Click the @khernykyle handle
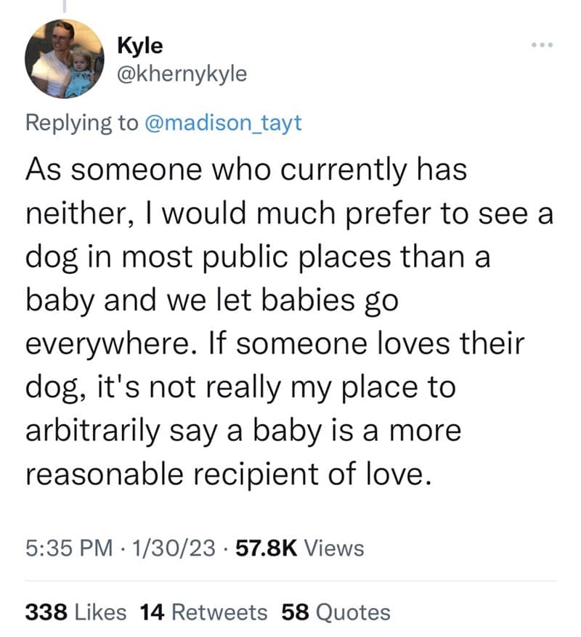The width and height of the screenshot is (581, 637). click(x=182, y=73)
